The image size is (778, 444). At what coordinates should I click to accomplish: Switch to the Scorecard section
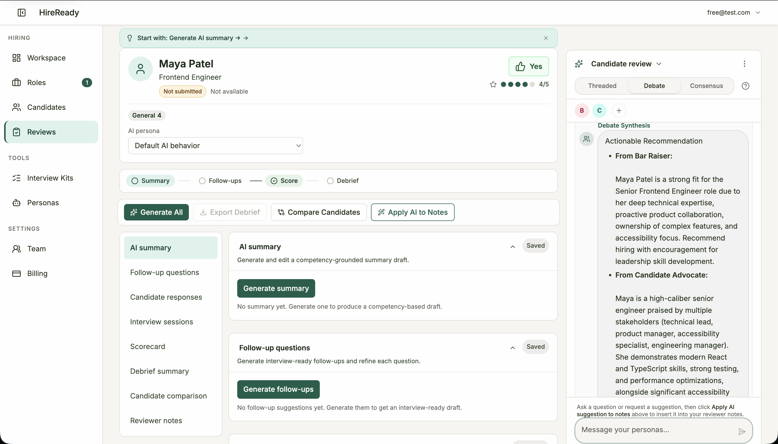click(x=148, y=347)
